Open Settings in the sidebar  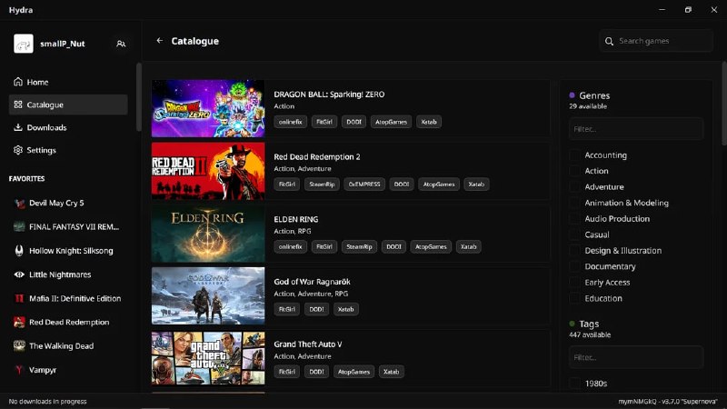tap(68, 150)
